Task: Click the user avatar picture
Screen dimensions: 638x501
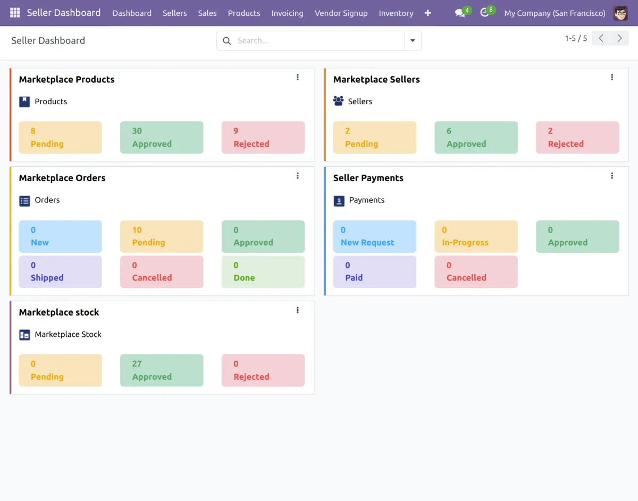Action: tap(620, 13)
